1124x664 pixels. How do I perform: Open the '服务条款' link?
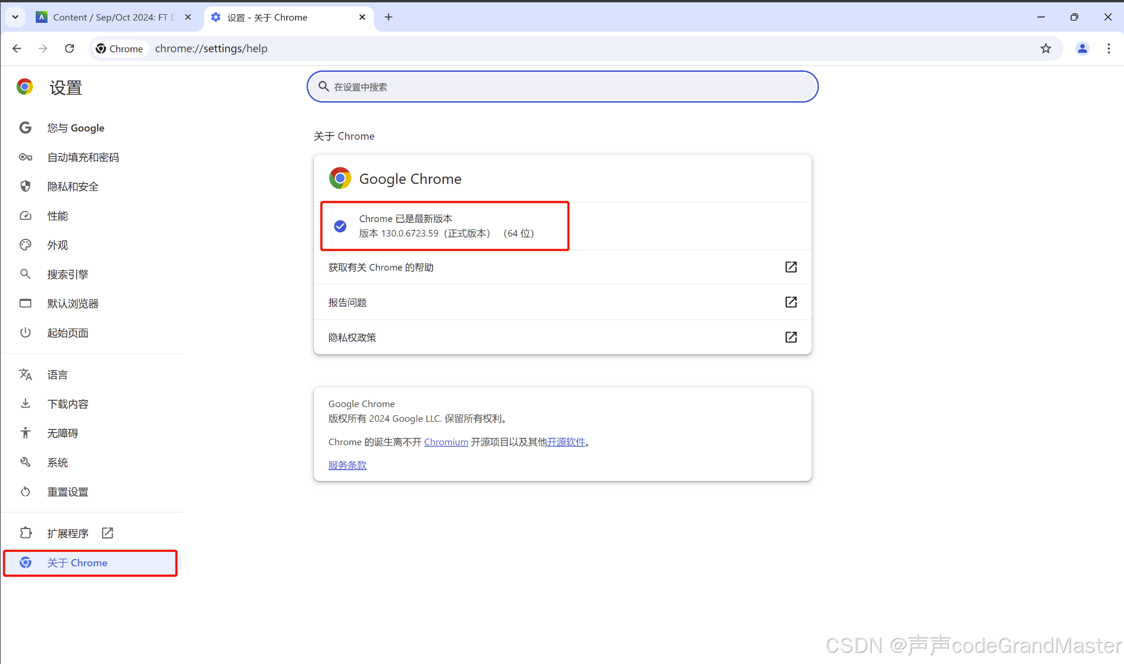347,465
